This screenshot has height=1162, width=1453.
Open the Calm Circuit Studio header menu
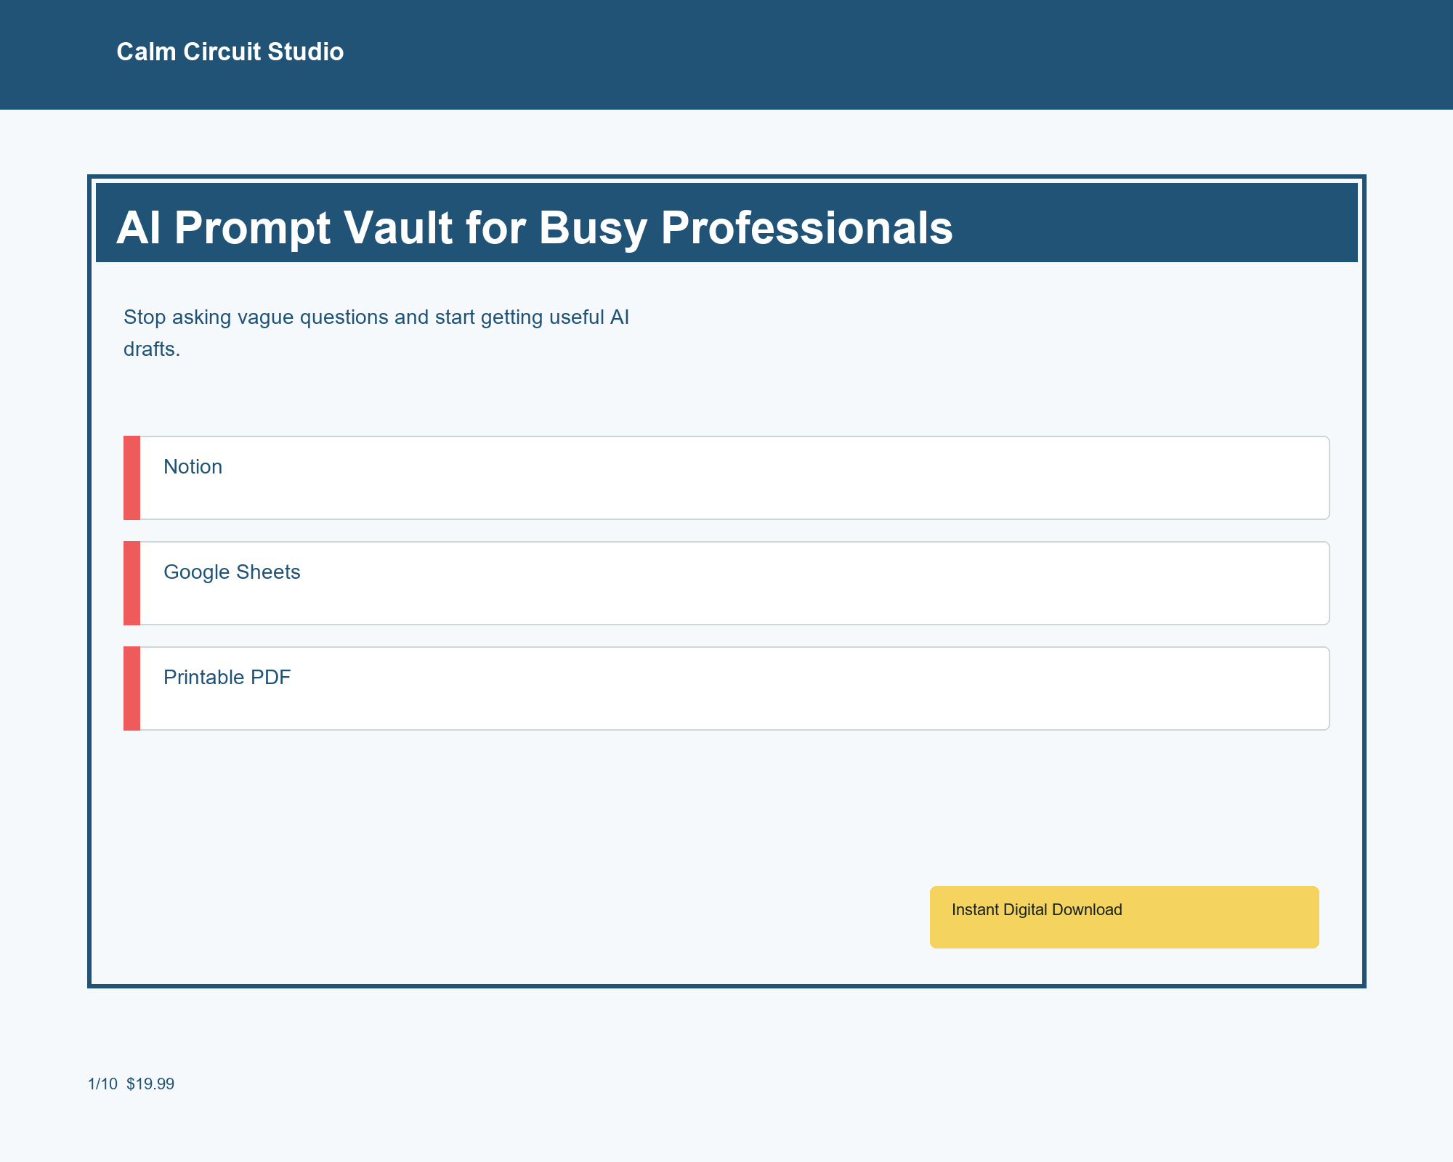(x=230, y=52)
